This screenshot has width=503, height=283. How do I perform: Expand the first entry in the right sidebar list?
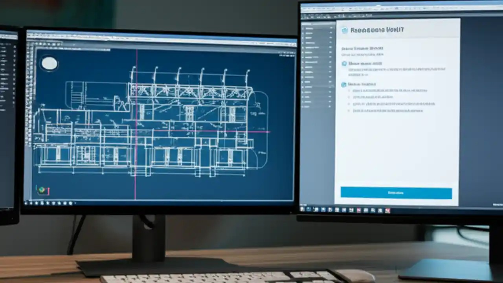click(x=330, y=28)
